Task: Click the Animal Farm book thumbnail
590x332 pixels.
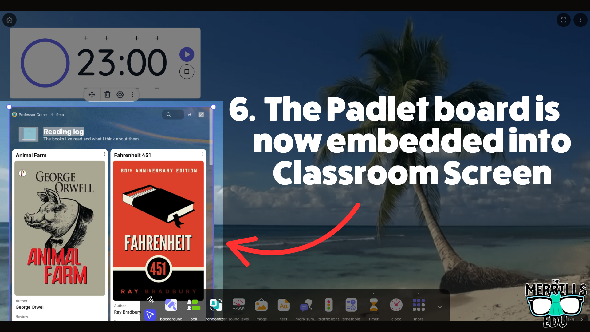Action: [x=60, y=227]
